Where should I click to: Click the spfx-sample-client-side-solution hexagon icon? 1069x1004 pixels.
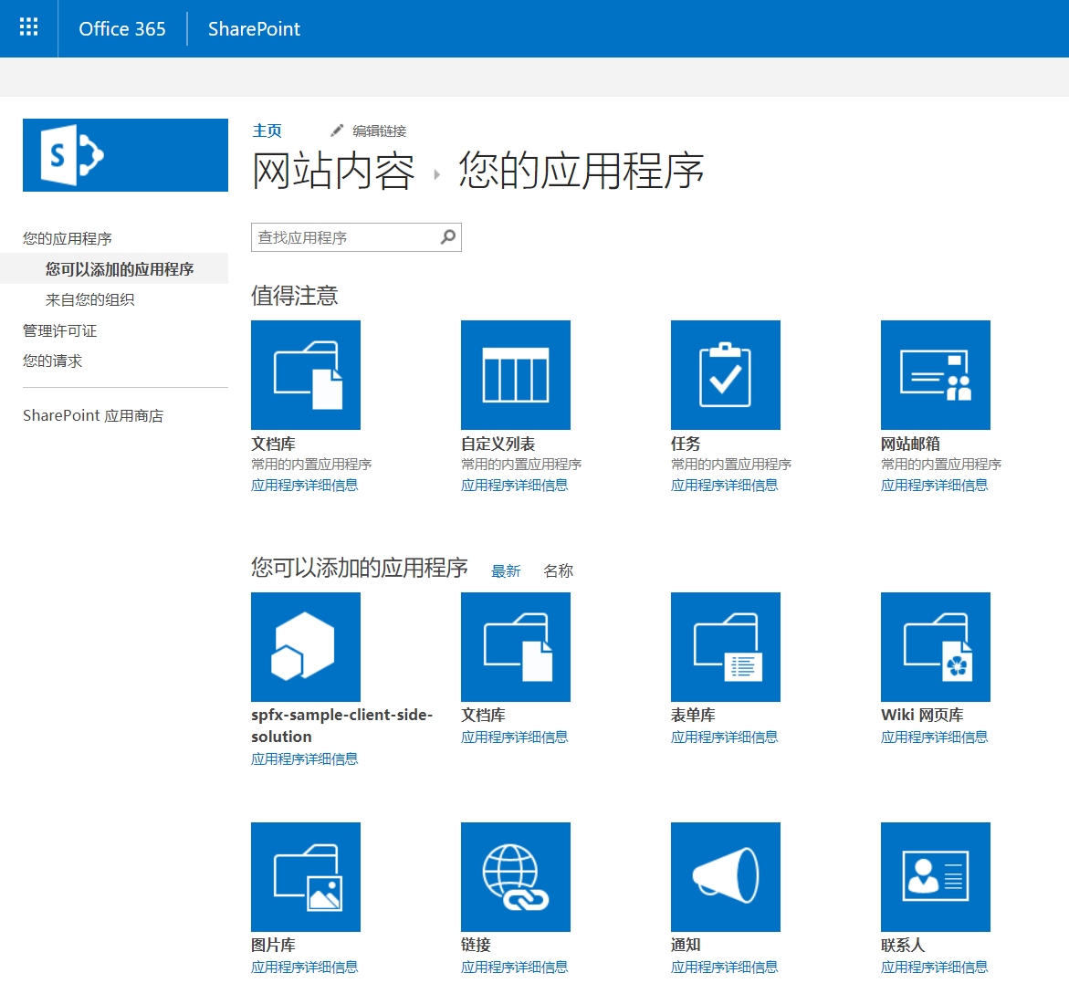tap(305, 647)
